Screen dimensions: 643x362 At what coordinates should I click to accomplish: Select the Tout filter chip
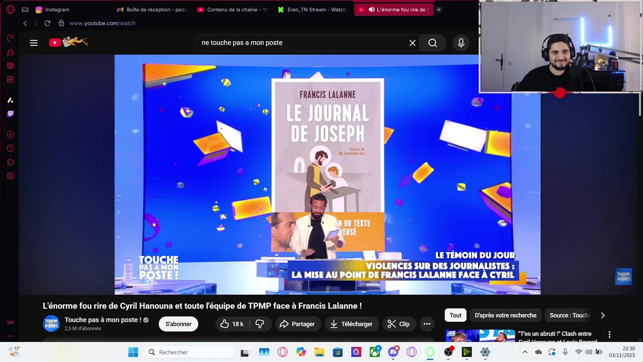coord(456,315)
